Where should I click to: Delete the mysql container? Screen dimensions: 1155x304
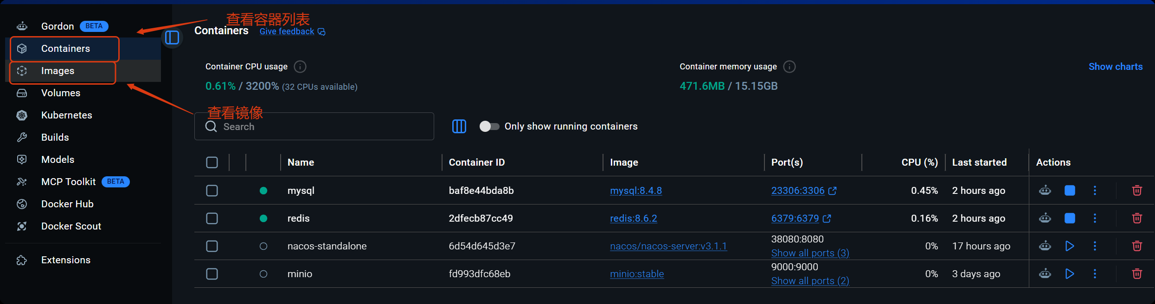1137,191
